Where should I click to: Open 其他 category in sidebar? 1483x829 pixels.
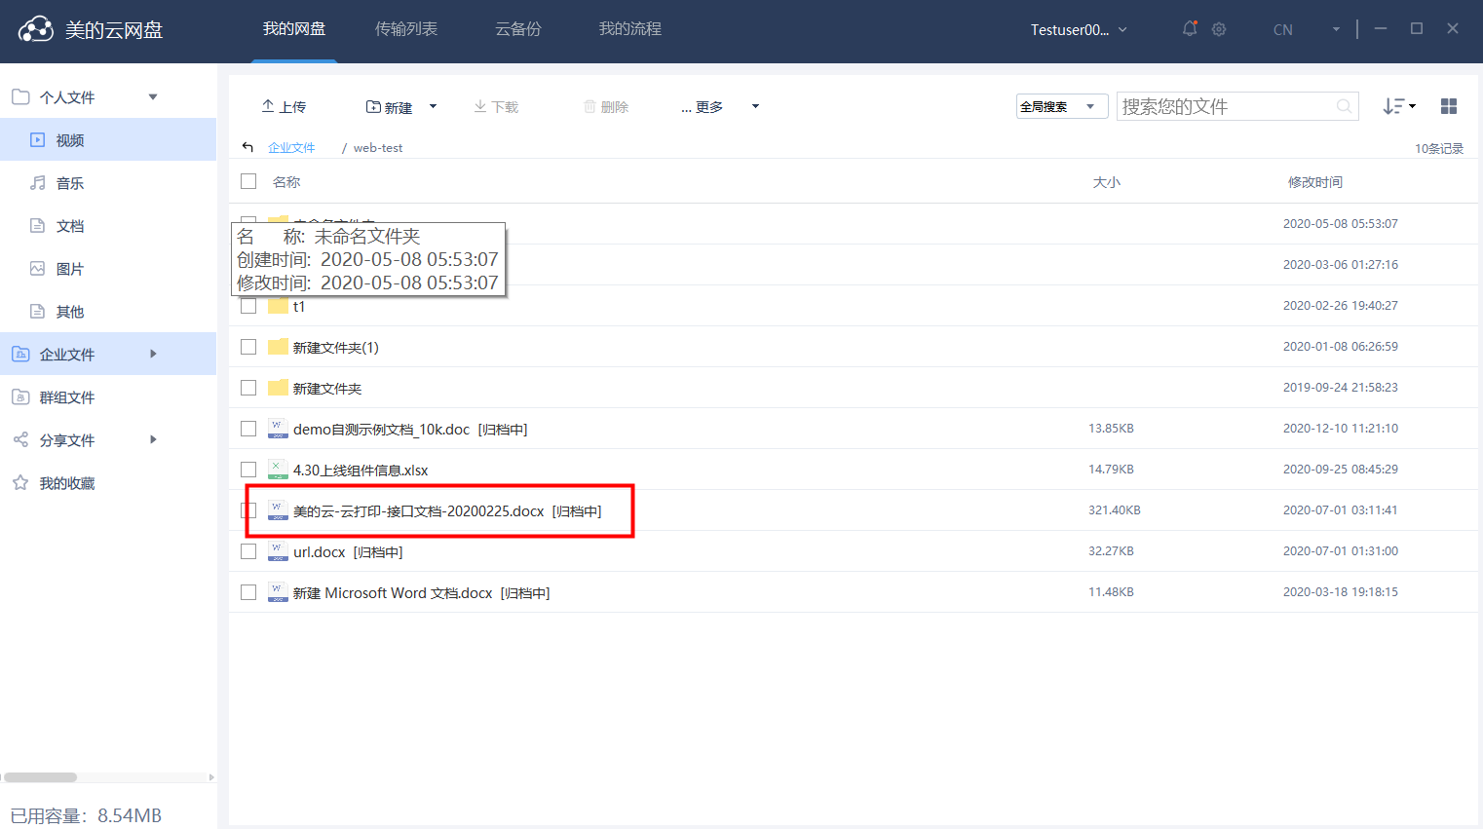[x=108, y=311]
